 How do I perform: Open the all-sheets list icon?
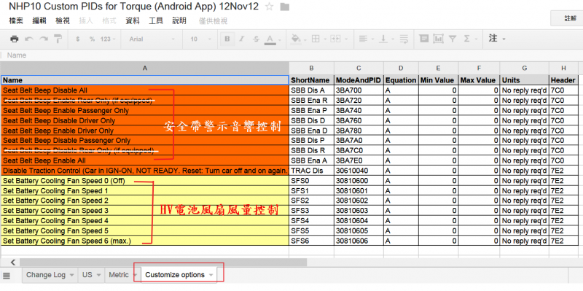point(7,276)
